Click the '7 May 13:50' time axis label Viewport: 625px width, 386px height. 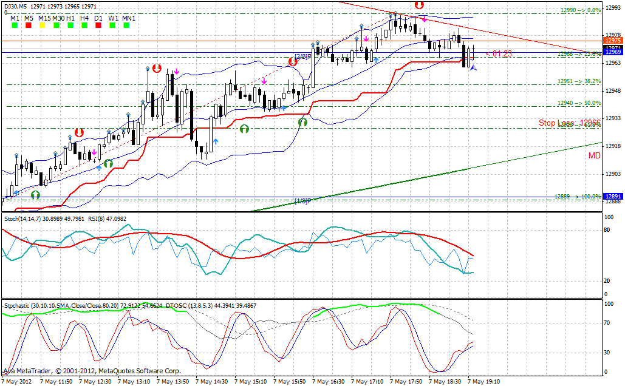point(173,382)
